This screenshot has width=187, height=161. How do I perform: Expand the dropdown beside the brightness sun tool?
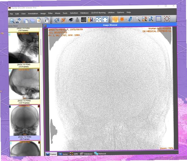pos(126,19)
